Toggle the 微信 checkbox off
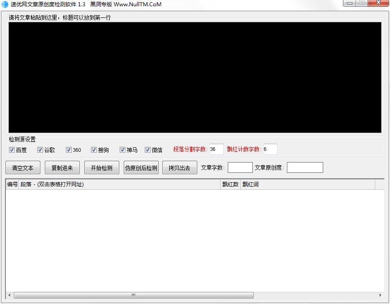Image resolution: width=390 pixels, height=304 pixels. point(148,150)
